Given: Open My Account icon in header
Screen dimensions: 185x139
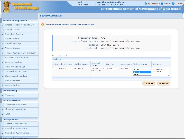Looking at the screenshot, I should (146, 4).
